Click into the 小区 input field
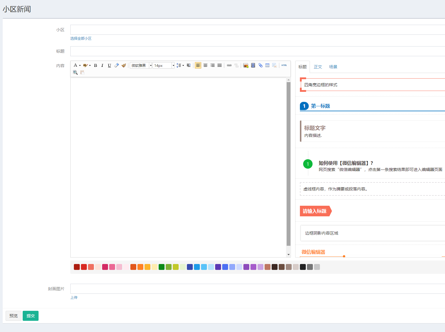 pos(258,30)
